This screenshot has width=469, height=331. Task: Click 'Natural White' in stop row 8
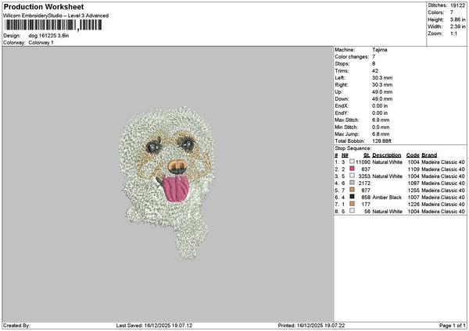coord(388,212)
